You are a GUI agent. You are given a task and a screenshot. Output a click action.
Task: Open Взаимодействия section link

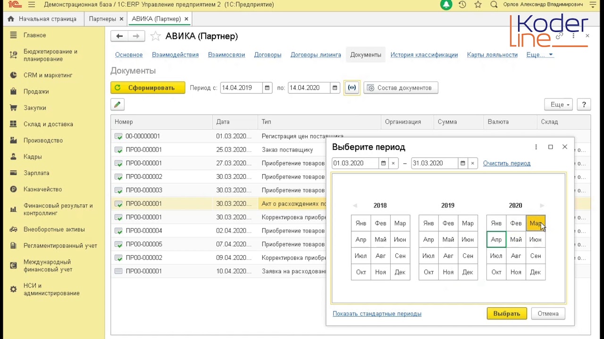click(x=175, y=55)
